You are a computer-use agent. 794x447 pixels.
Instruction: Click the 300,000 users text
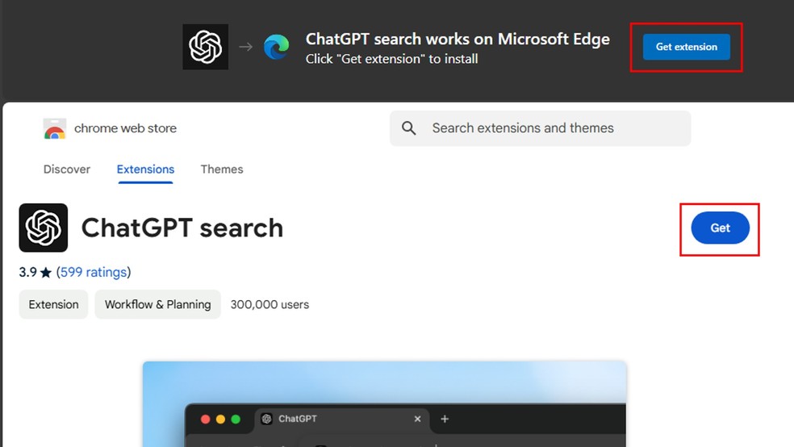pos(270,304)
